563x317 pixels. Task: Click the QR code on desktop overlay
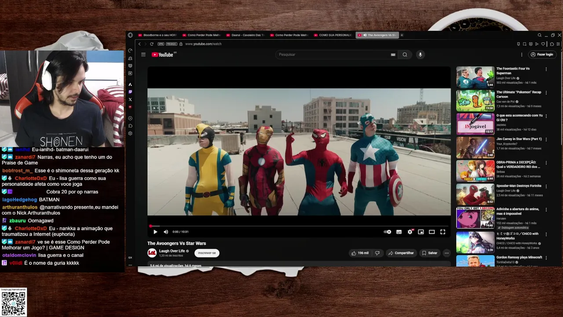pyautogui.click(x=14, y=304)
